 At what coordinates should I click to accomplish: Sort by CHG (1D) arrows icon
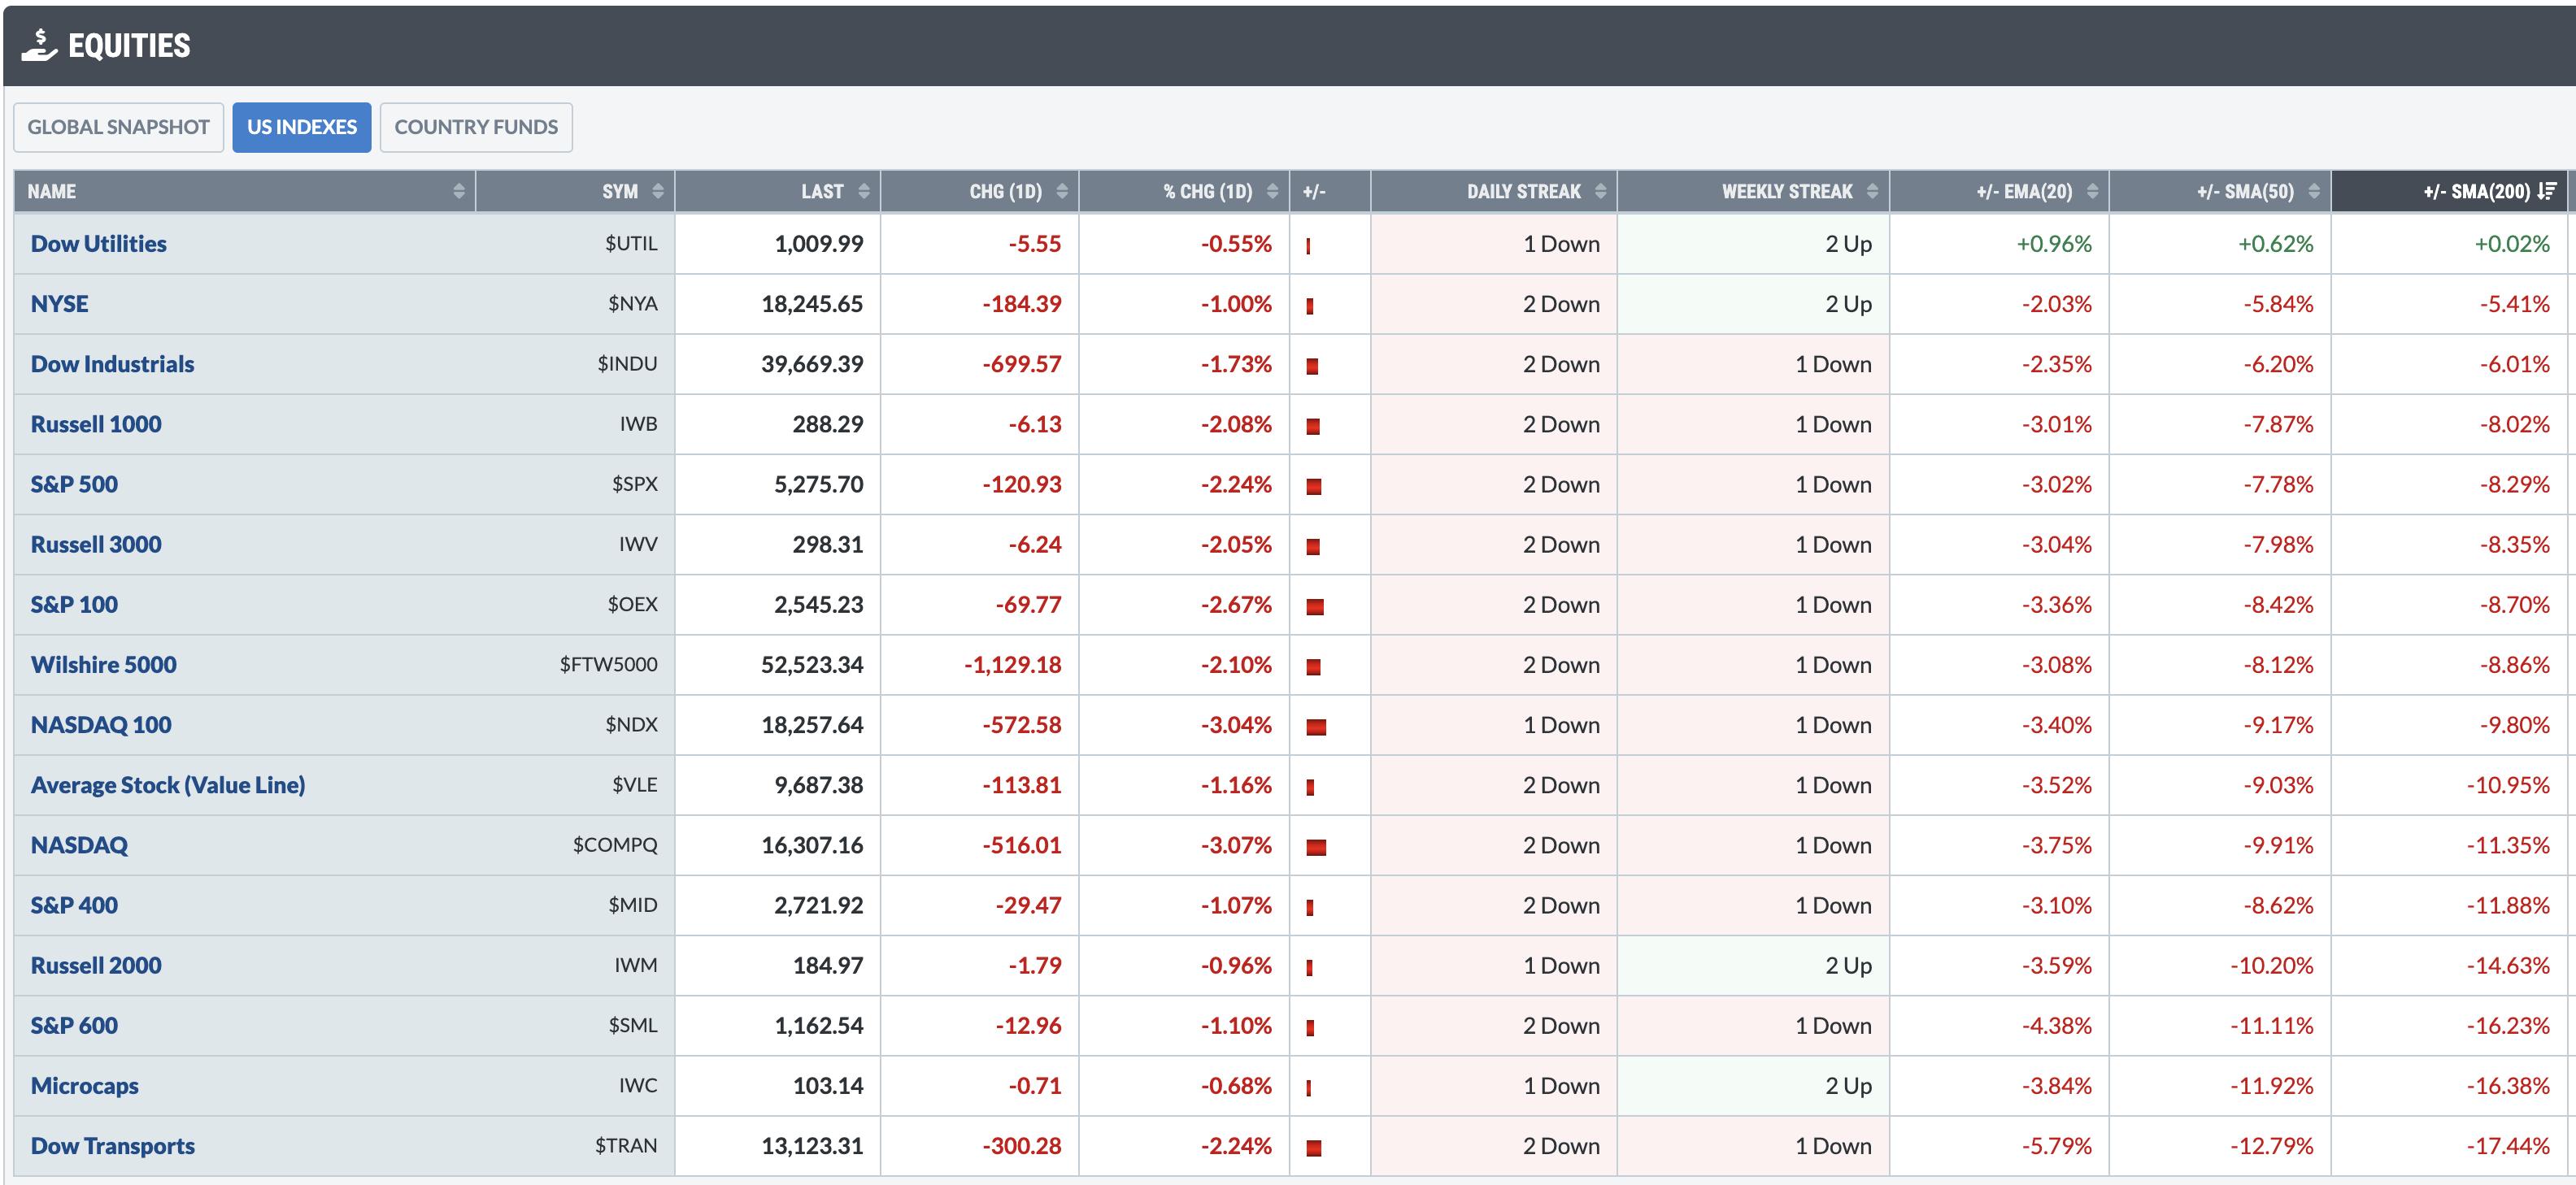[x=1062, y=191]
